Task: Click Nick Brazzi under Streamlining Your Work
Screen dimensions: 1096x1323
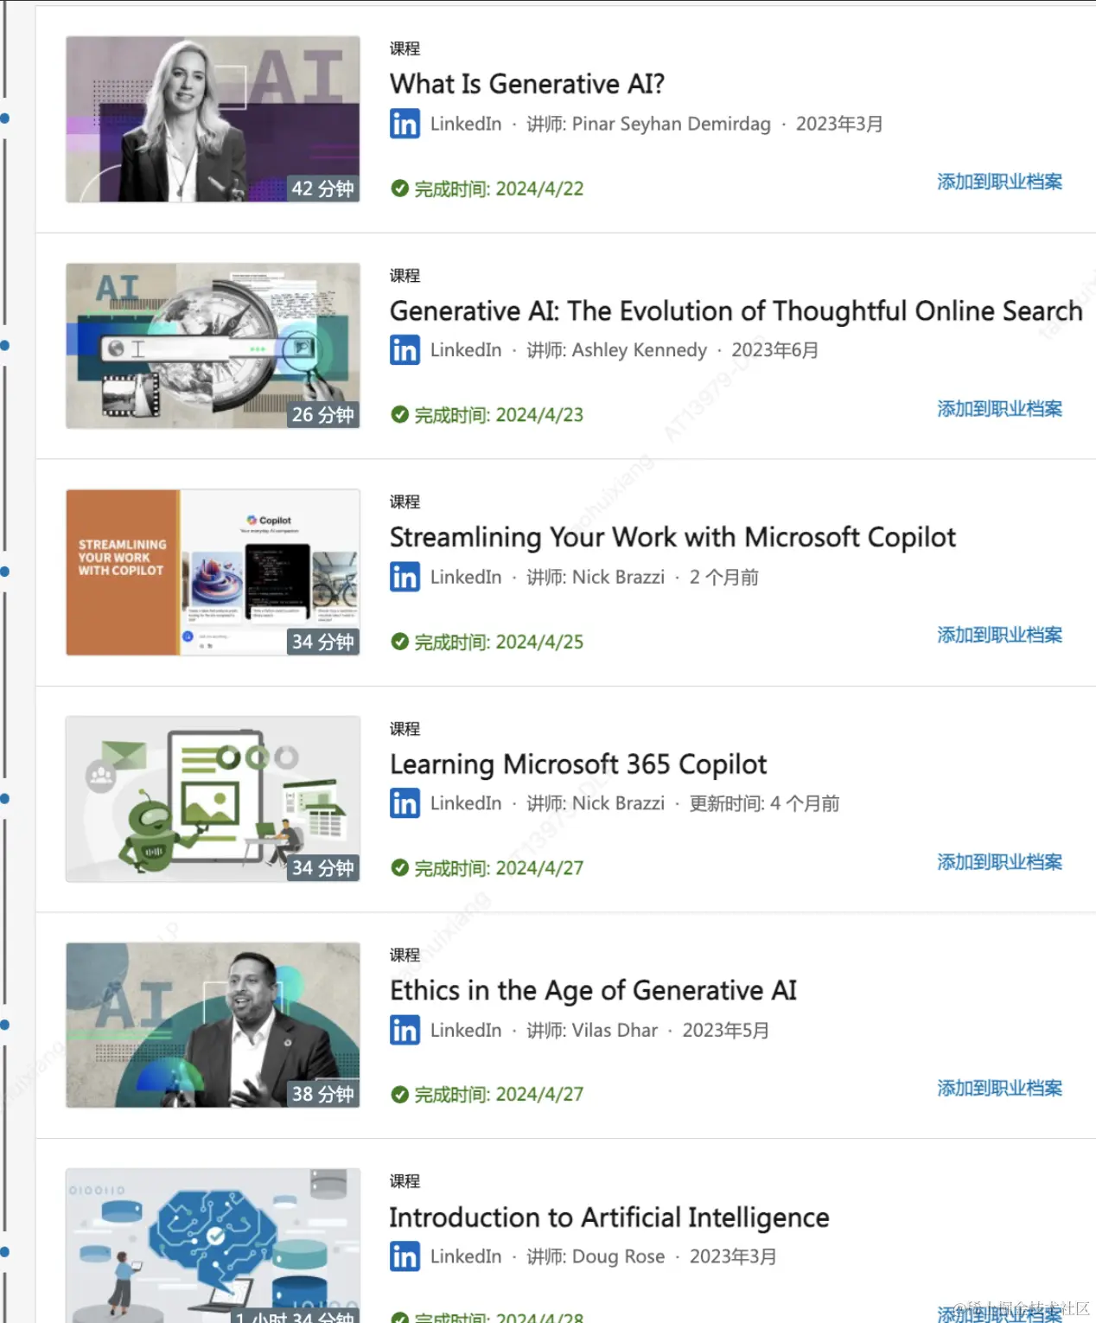Action: [x=618, y=577]
